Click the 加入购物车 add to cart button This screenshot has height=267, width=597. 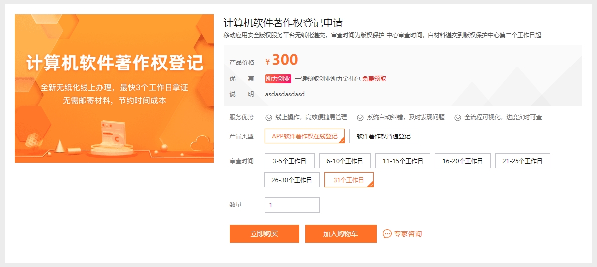tap(341, 234)
